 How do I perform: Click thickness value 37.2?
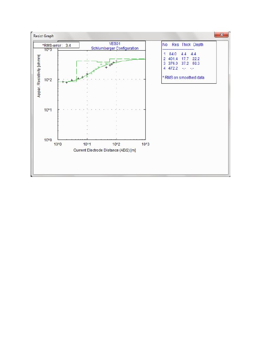tap(185, 64)
